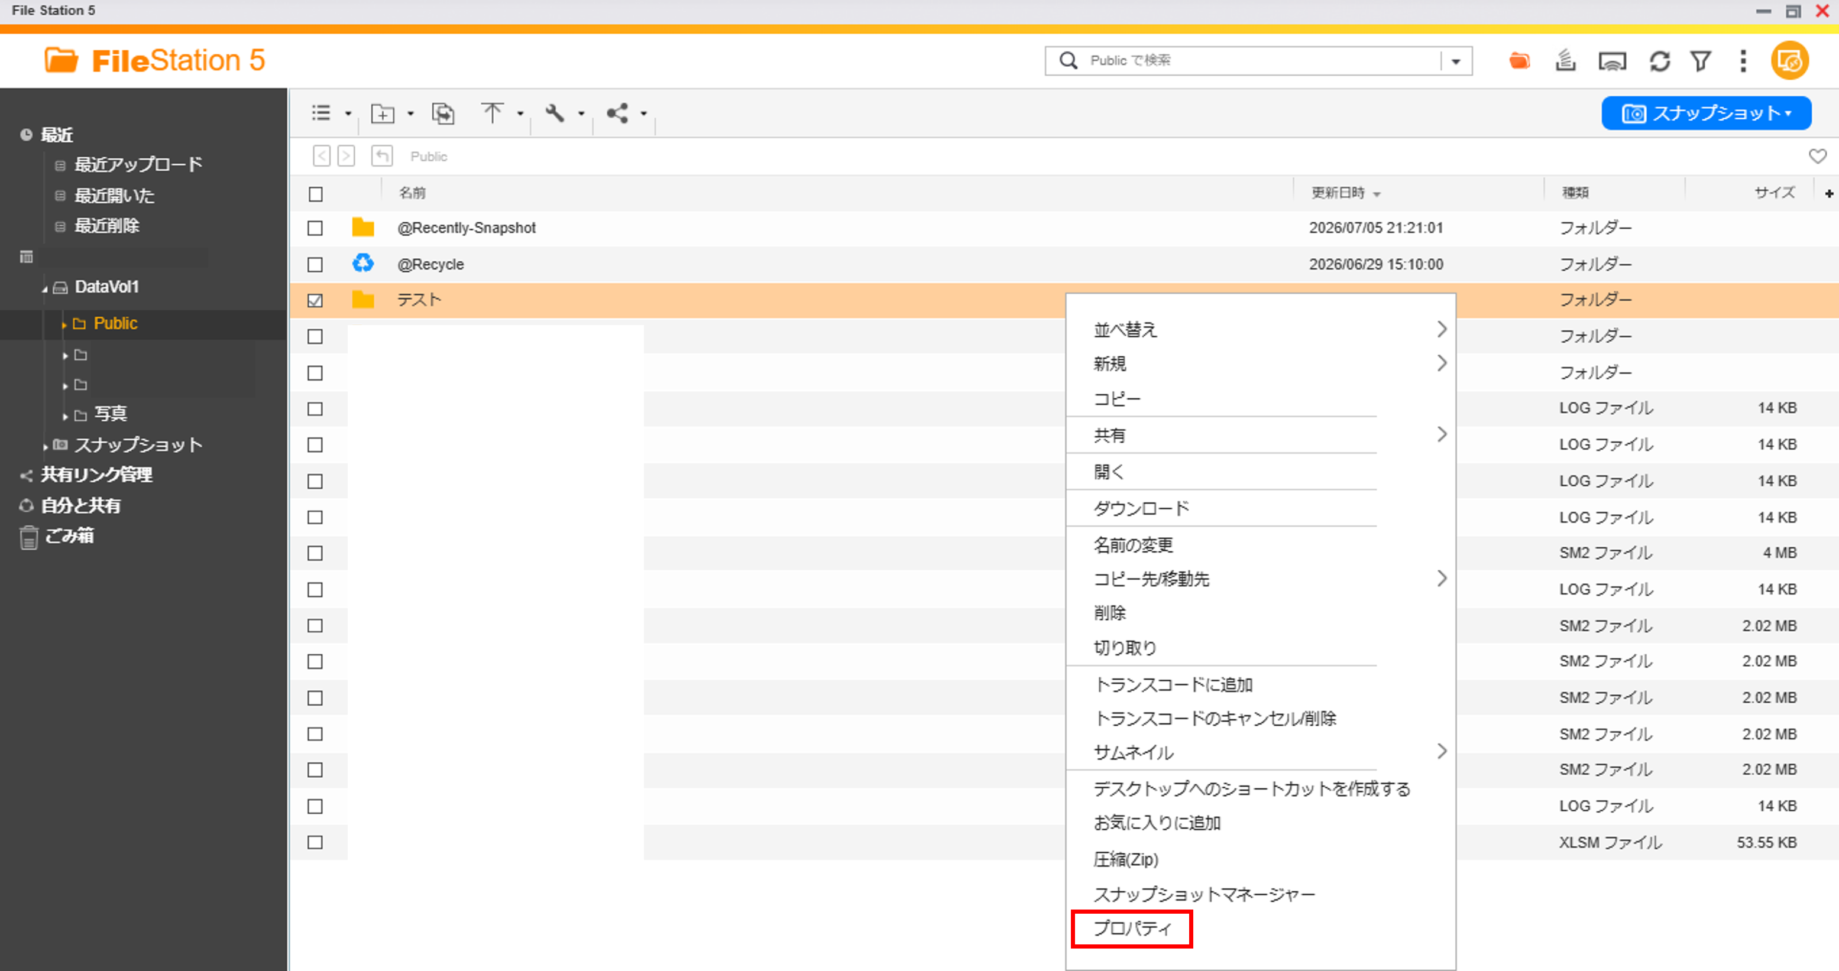The height and width of the screenshot is (971, 1839).
Task: Open ごみ箱 in the sidebar
Action: point(69,536)
